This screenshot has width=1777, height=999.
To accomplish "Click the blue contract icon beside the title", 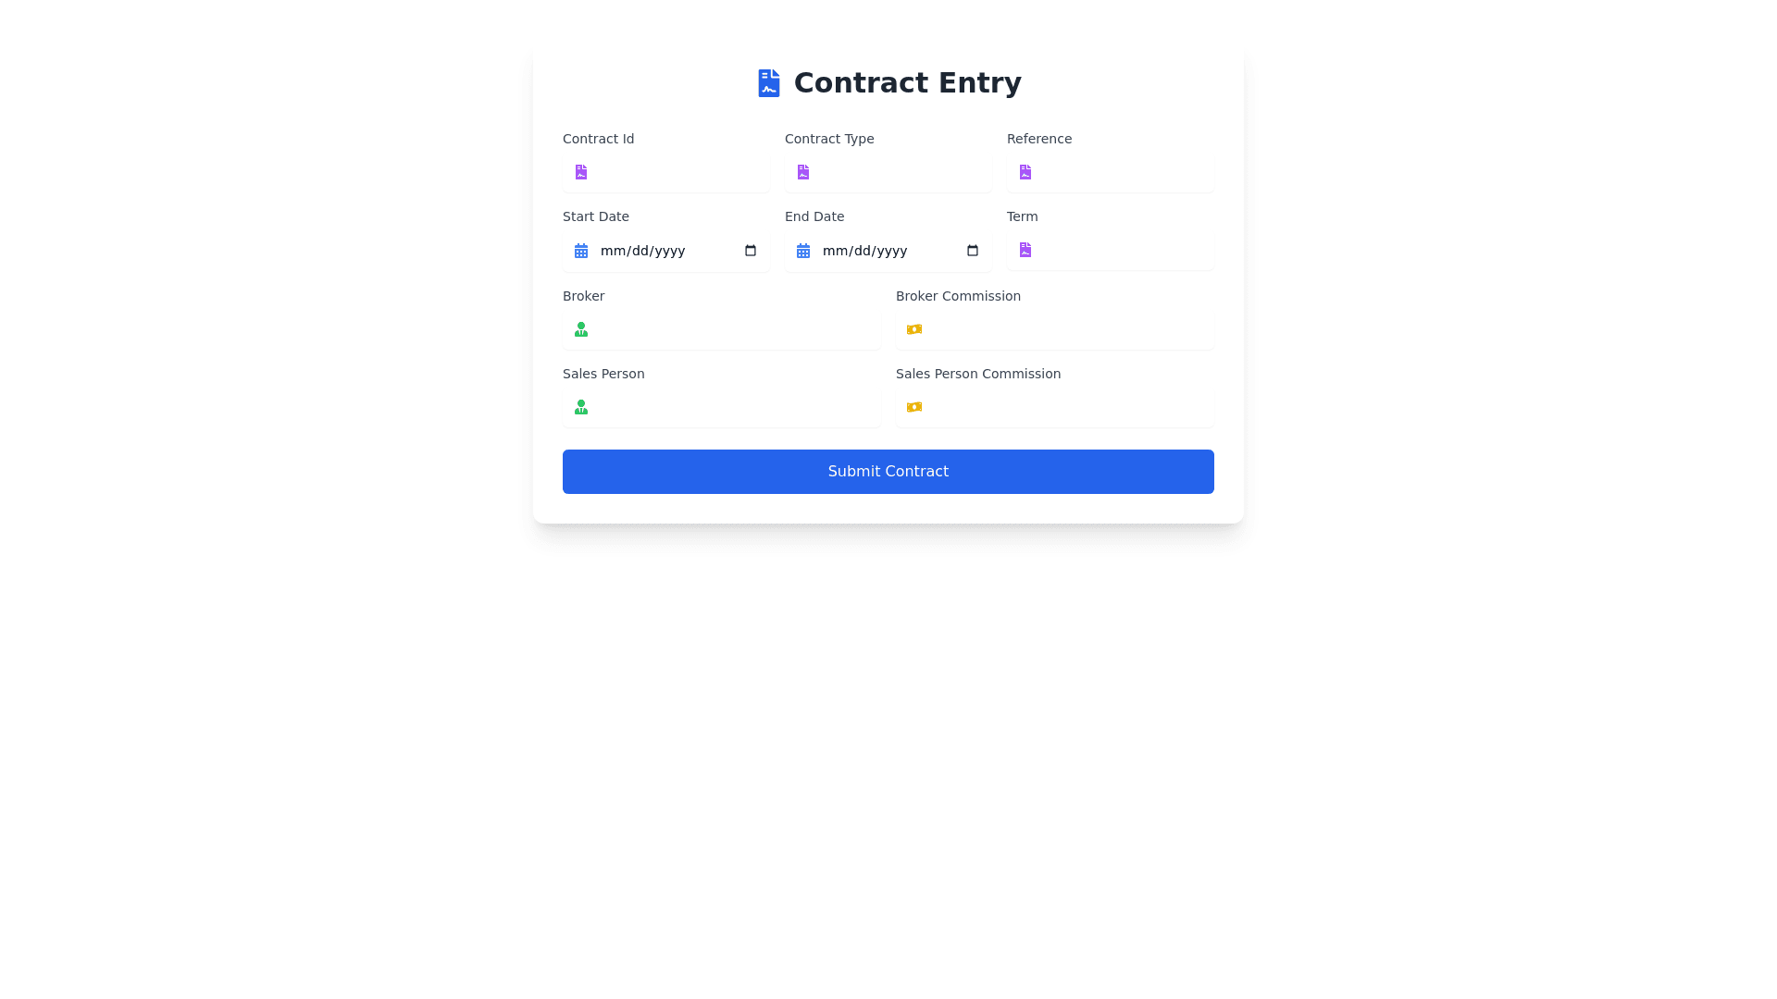I will click(x=768, y=83).
